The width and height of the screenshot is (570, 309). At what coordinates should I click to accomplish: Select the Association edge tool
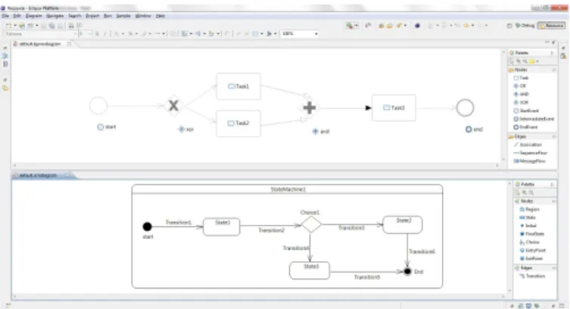(528, 145)
